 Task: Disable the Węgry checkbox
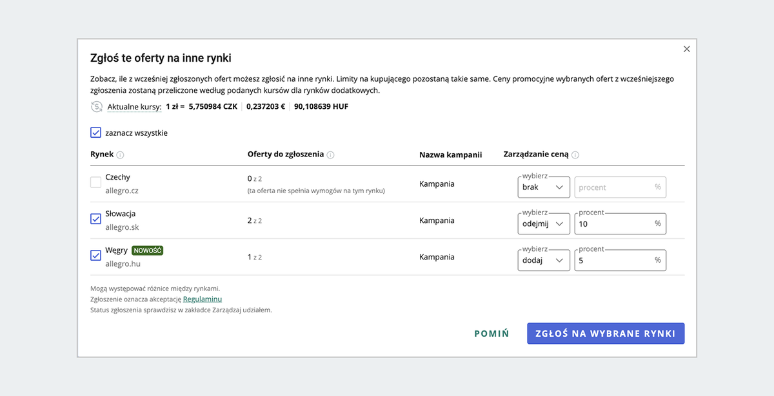coord(95,255)
